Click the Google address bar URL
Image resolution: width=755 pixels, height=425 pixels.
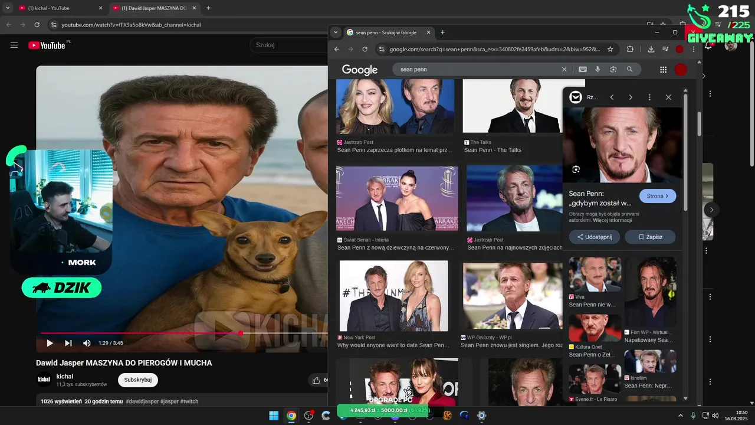(495, 50)
